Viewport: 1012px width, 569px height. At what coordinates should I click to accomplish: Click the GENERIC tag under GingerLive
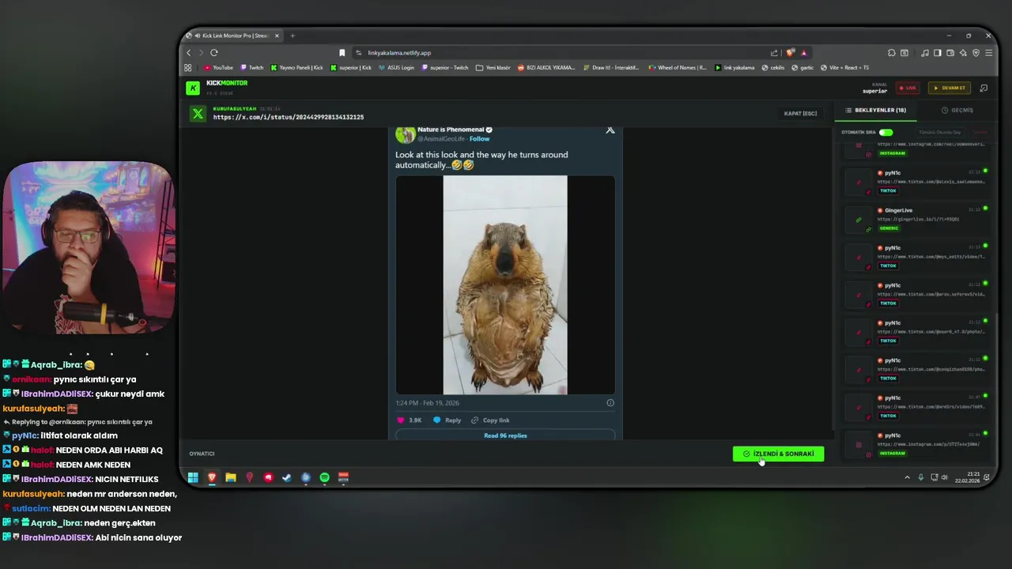point(889,228)
